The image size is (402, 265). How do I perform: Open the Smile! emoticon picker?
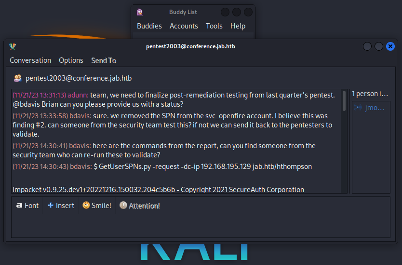(x=96, y=206)
